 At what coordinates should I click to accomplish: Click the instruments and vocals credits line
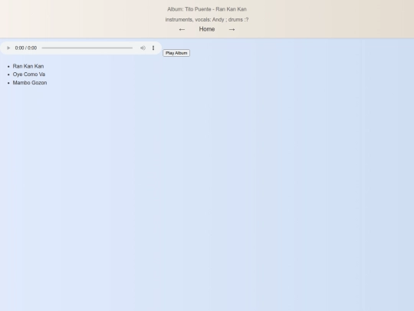point(207,19)
